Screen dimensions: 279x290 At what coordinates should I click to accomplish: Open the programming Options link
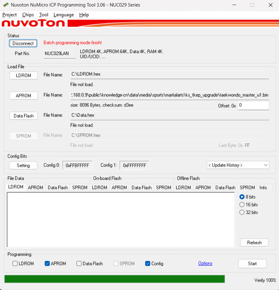pos(205,263)
